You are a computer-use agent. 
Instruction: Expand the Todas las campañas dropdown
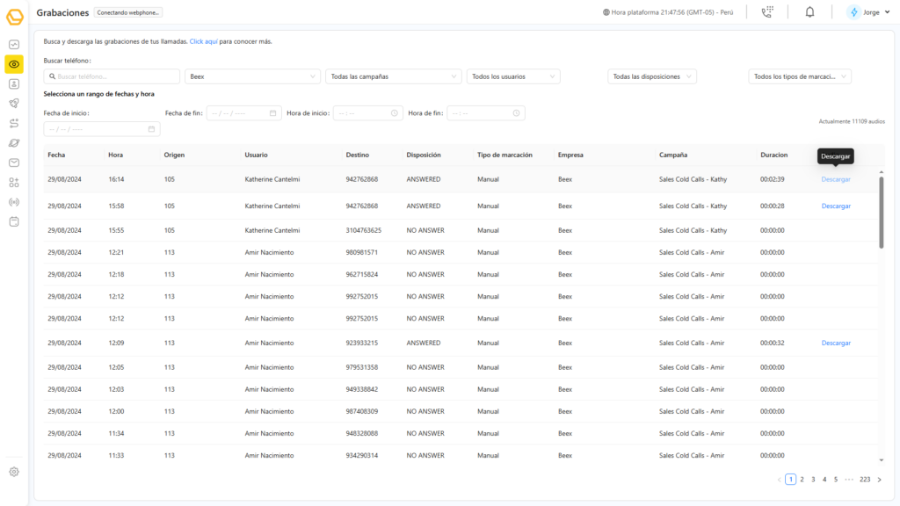393,76
